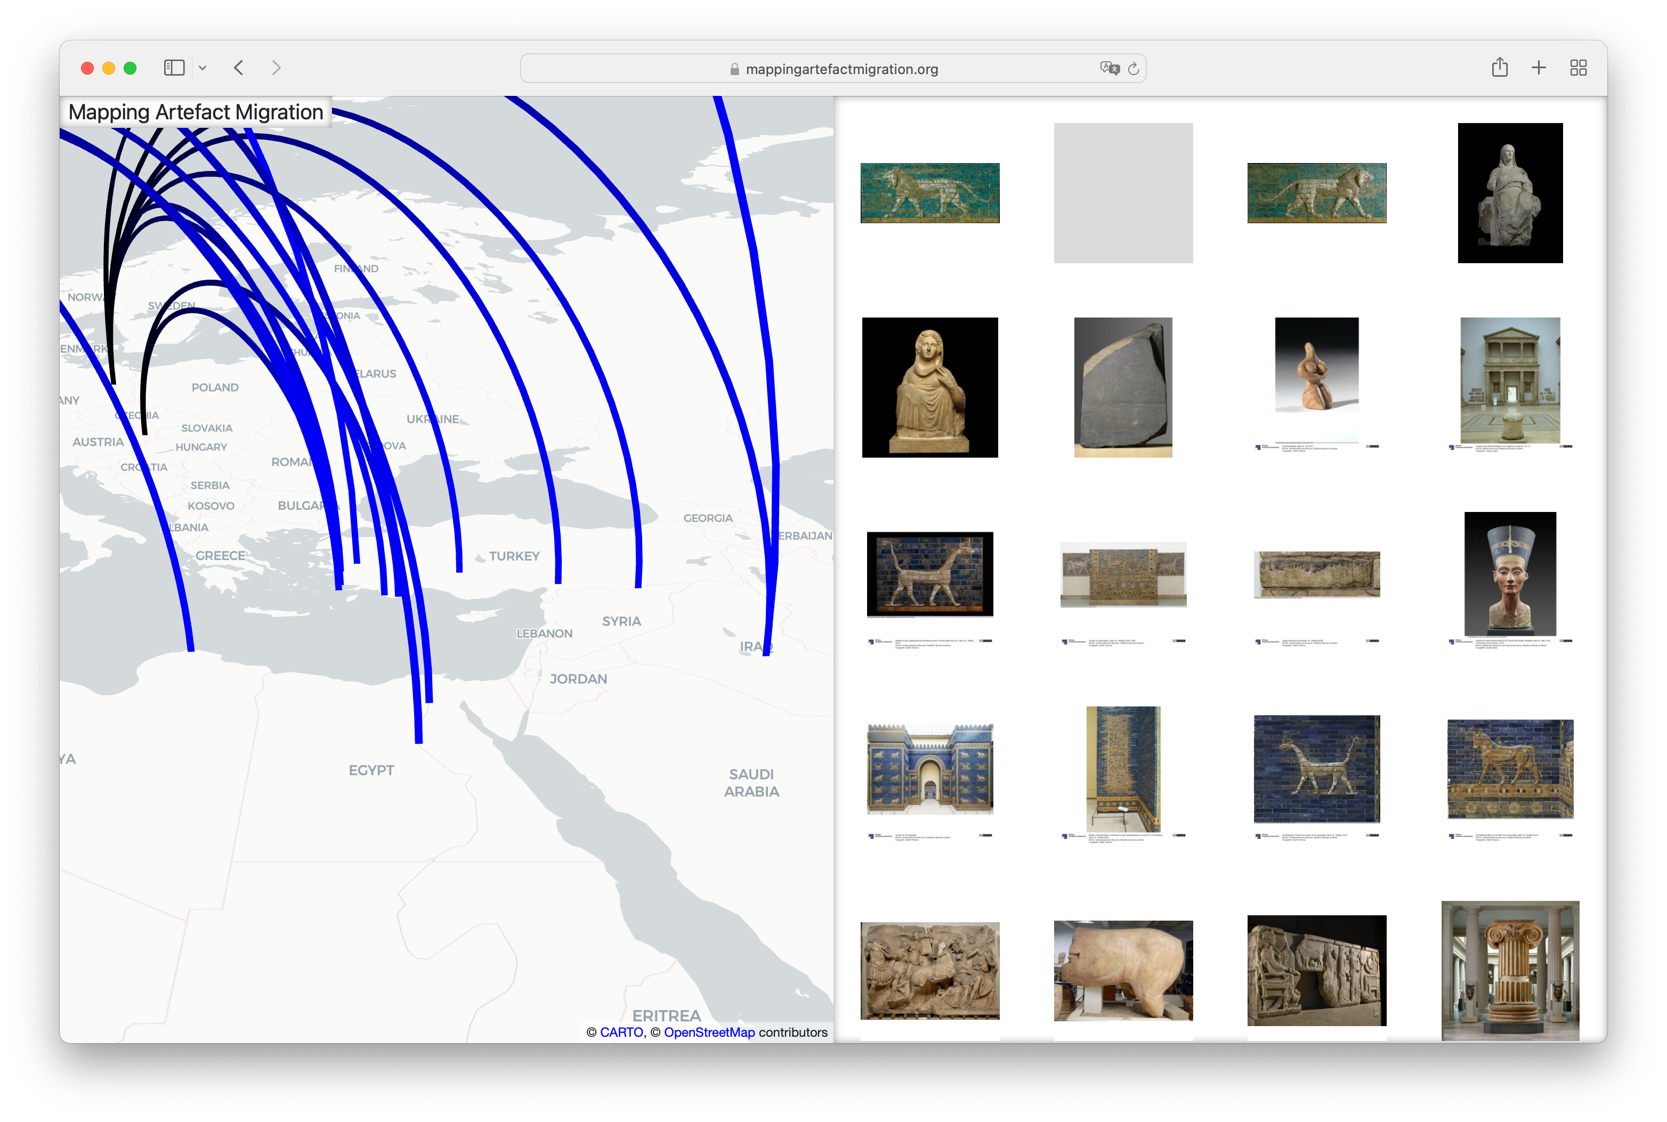The image size is (1667, 1122).
Task: Click the SERBIA label on the map
Action: (x=210, y=485)
